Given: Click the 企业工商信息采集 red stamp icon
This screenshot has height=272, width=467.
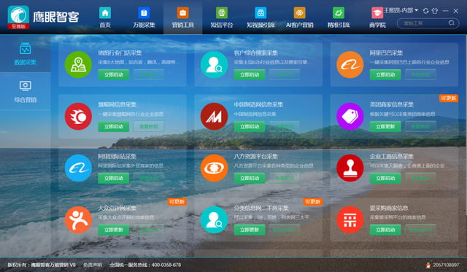Looking at the screenshot, I should (x=350, y=168).
